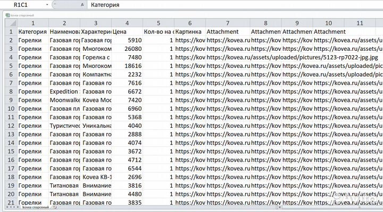Click the Moonwalke cell in row 9
This screenshot has width=383, height=212.
click(x=64, y=100)
